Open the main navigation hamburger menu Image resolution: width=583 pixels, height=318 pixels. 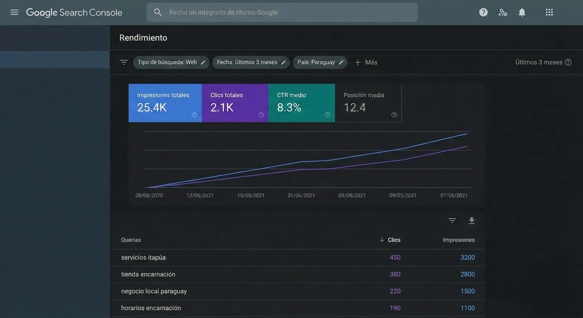[14, 12]
